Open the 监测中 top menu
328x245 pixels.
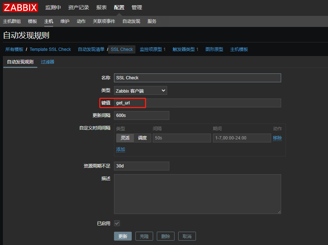click(53, 7)
